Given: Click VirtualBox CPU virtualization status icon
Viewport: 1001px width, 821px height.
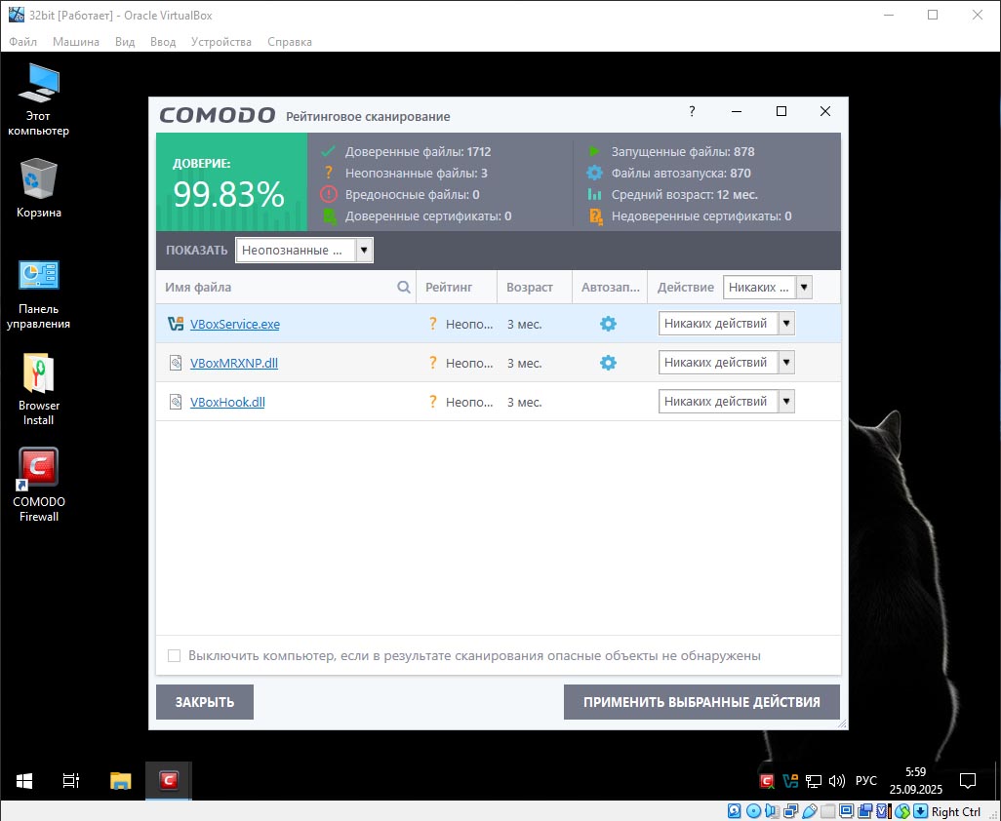Looking at the screenshot, I should pos(884,811).
